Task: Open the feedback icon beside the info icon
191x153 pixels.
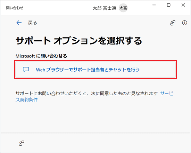Action: (173, 23)
